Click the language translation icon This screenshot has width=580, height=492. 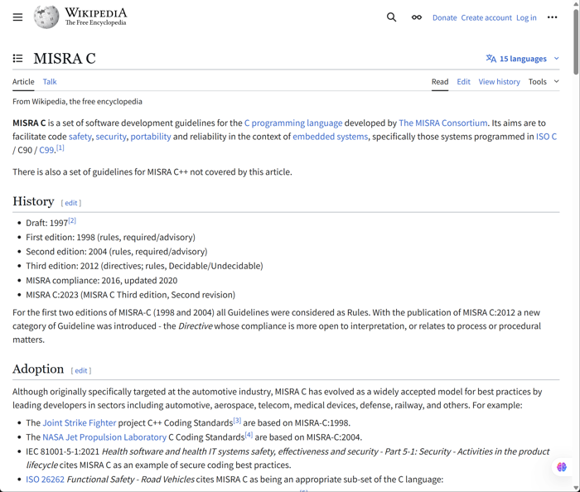tap(491, 59)
